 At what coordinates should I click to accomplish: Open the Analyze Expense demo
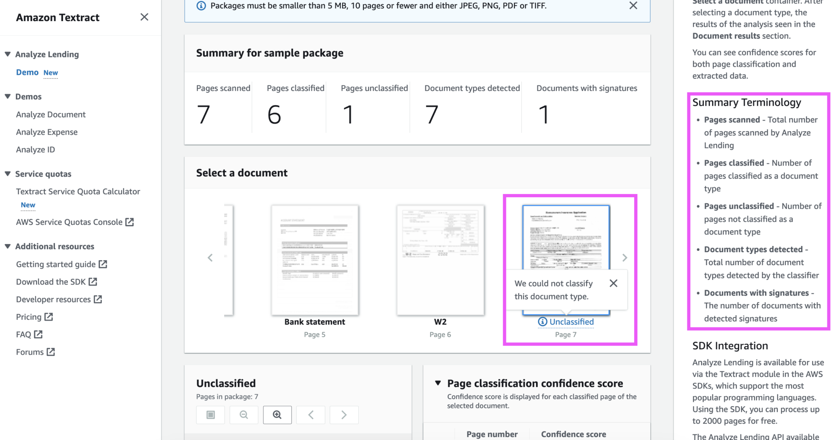tap(47, 132)
